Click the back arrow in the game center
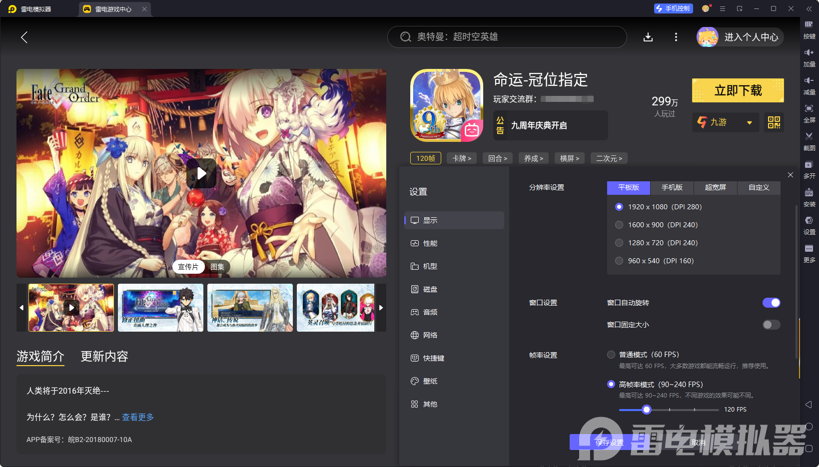 [24, 37]
